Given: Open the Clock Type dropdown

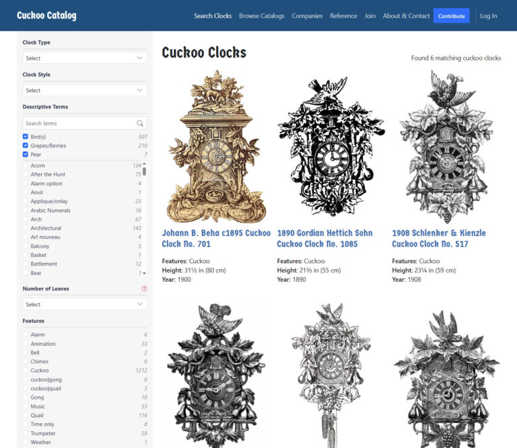Looking at the screenshot, I should point(85,58).
